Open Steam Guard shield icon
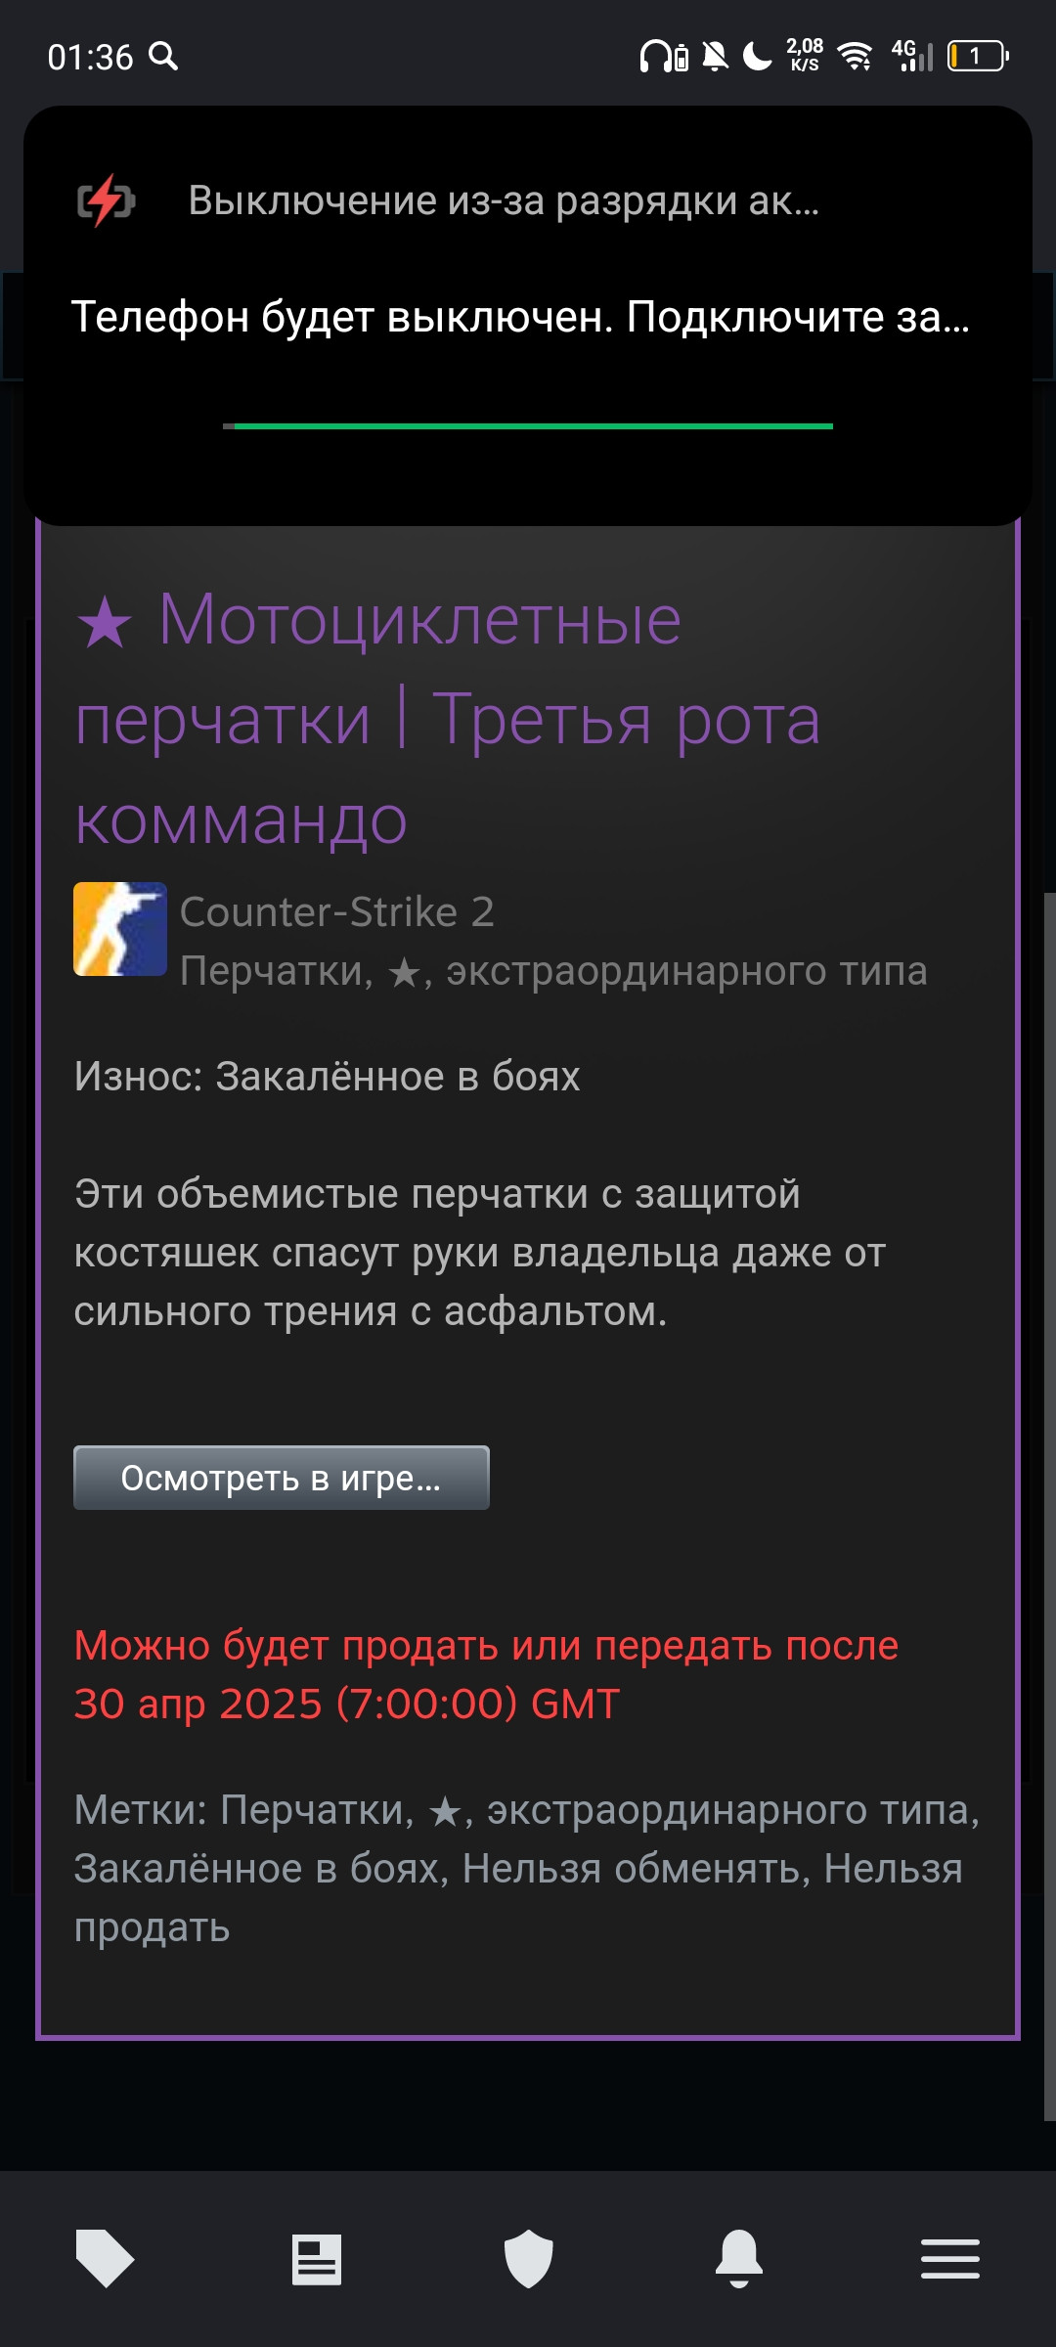Viewport: 1056px width, 2347px height. point(528,2259)
